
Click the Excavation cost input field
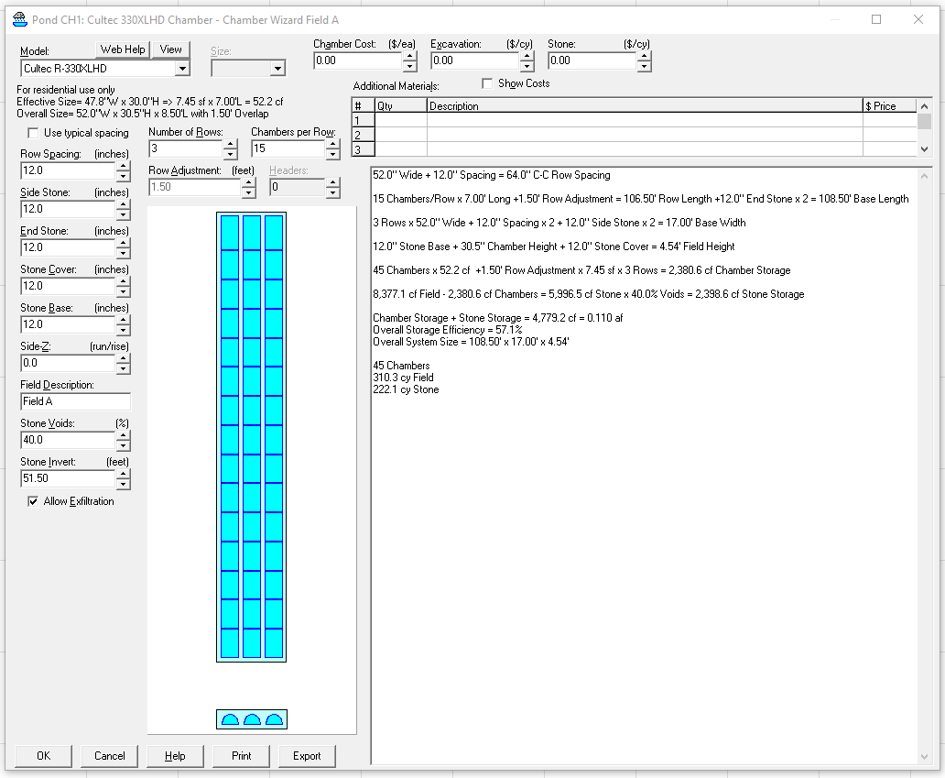(475, 60)
